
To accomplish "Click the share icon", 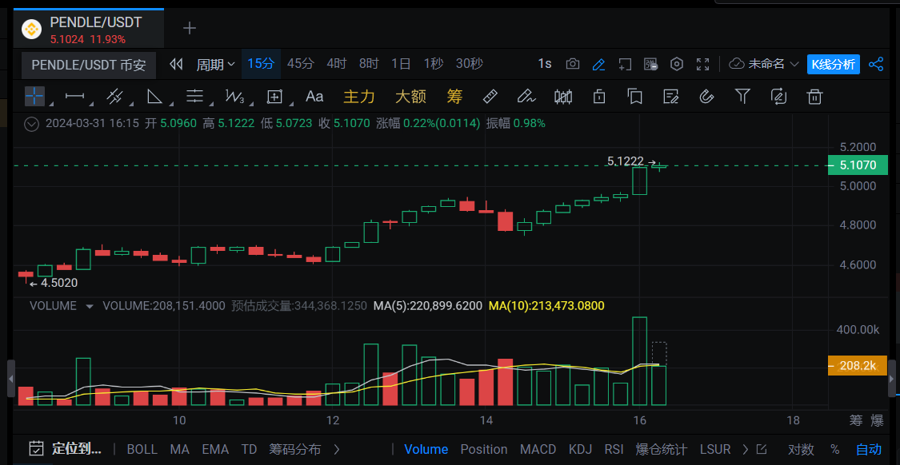I will tap(876, 64).
